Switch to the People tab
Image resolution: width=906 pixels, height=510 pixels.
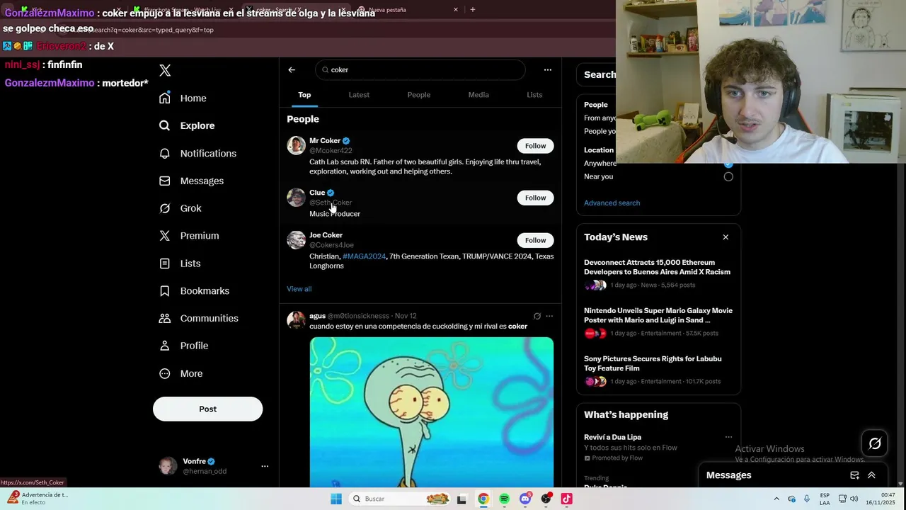[x=419, y=95]
